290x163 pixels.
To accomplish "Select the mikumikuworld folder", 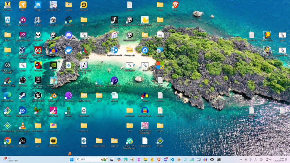I will pos(99,142).
